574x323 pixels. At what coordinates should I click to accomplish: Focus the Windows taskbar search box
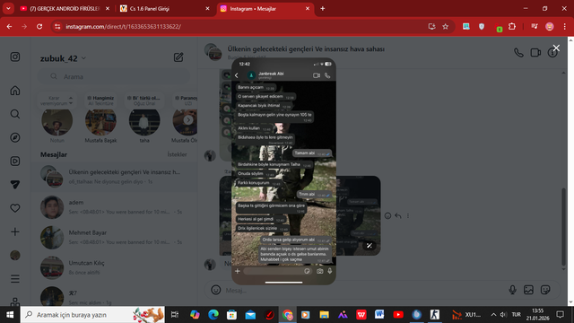[92, 315]
